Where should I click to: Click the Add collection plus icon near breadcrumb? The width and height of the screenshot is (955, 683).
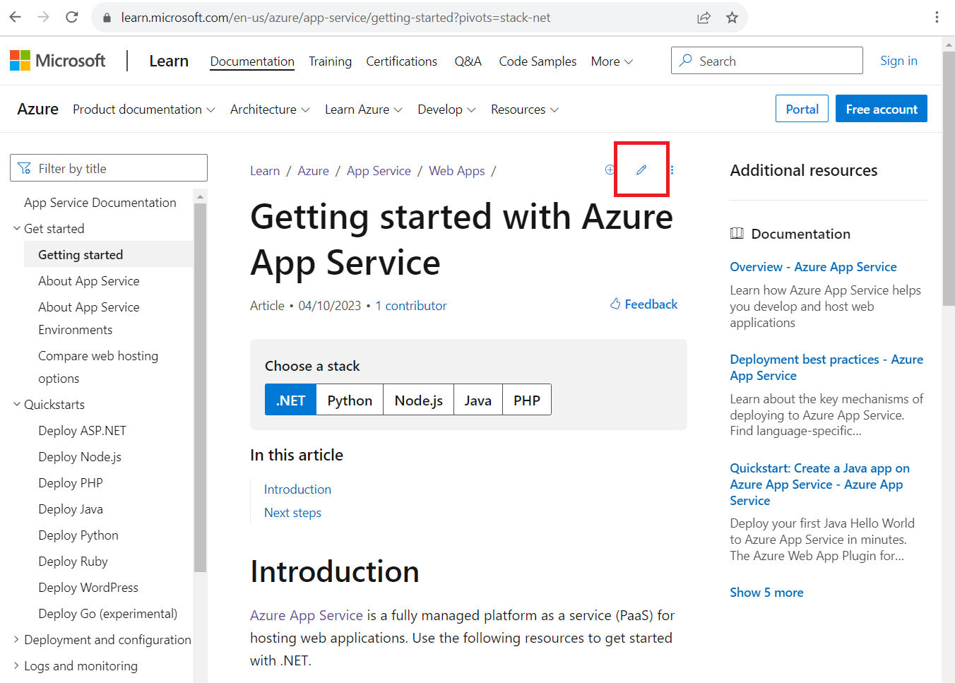point(609,170)
